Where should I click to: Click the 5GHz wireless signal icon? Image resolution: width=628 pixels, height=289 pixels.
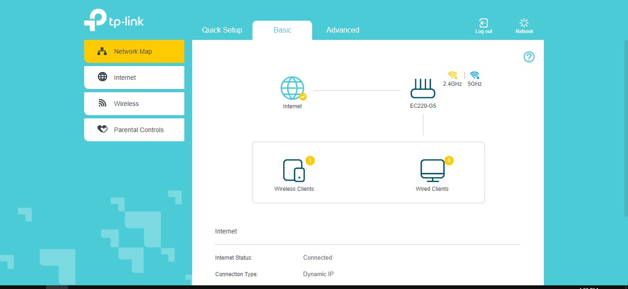[x=474, y=75]
